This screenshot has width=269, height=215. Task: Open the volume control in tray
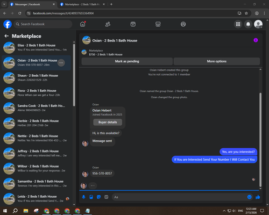(x=234, y=211)
